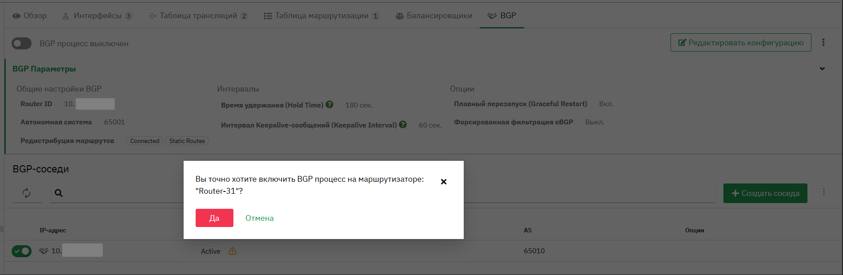Screen dimensions: 843x275
Task: Toggle the BGP process switch
Action: (x=21, y=43)
